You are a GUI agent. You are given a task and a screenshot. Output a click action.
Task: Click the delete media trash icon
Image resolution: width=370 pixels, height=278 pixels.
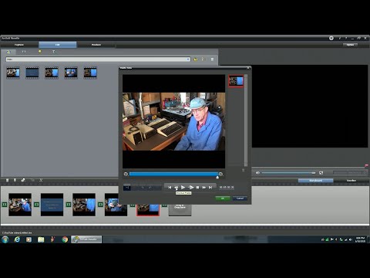click(x=212, y=59)
